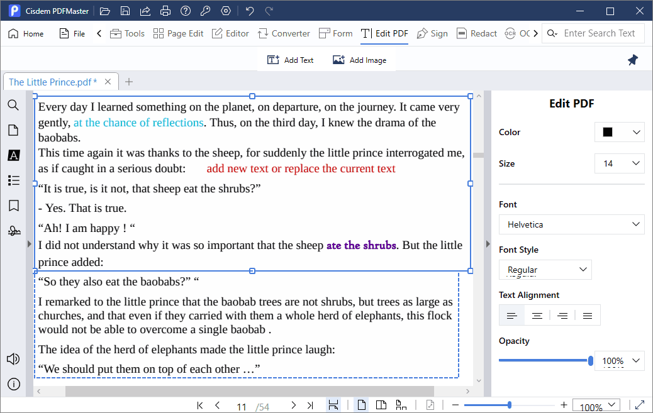653x413 pixels.
Task: Switch to the Converter tab
Action: [284, 33]
